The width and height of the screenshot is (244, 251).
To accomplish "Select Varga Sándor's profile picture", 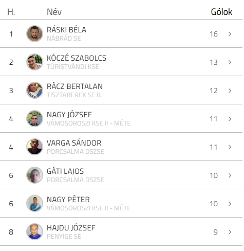I will pyautogui.click(x=34, y=147).
